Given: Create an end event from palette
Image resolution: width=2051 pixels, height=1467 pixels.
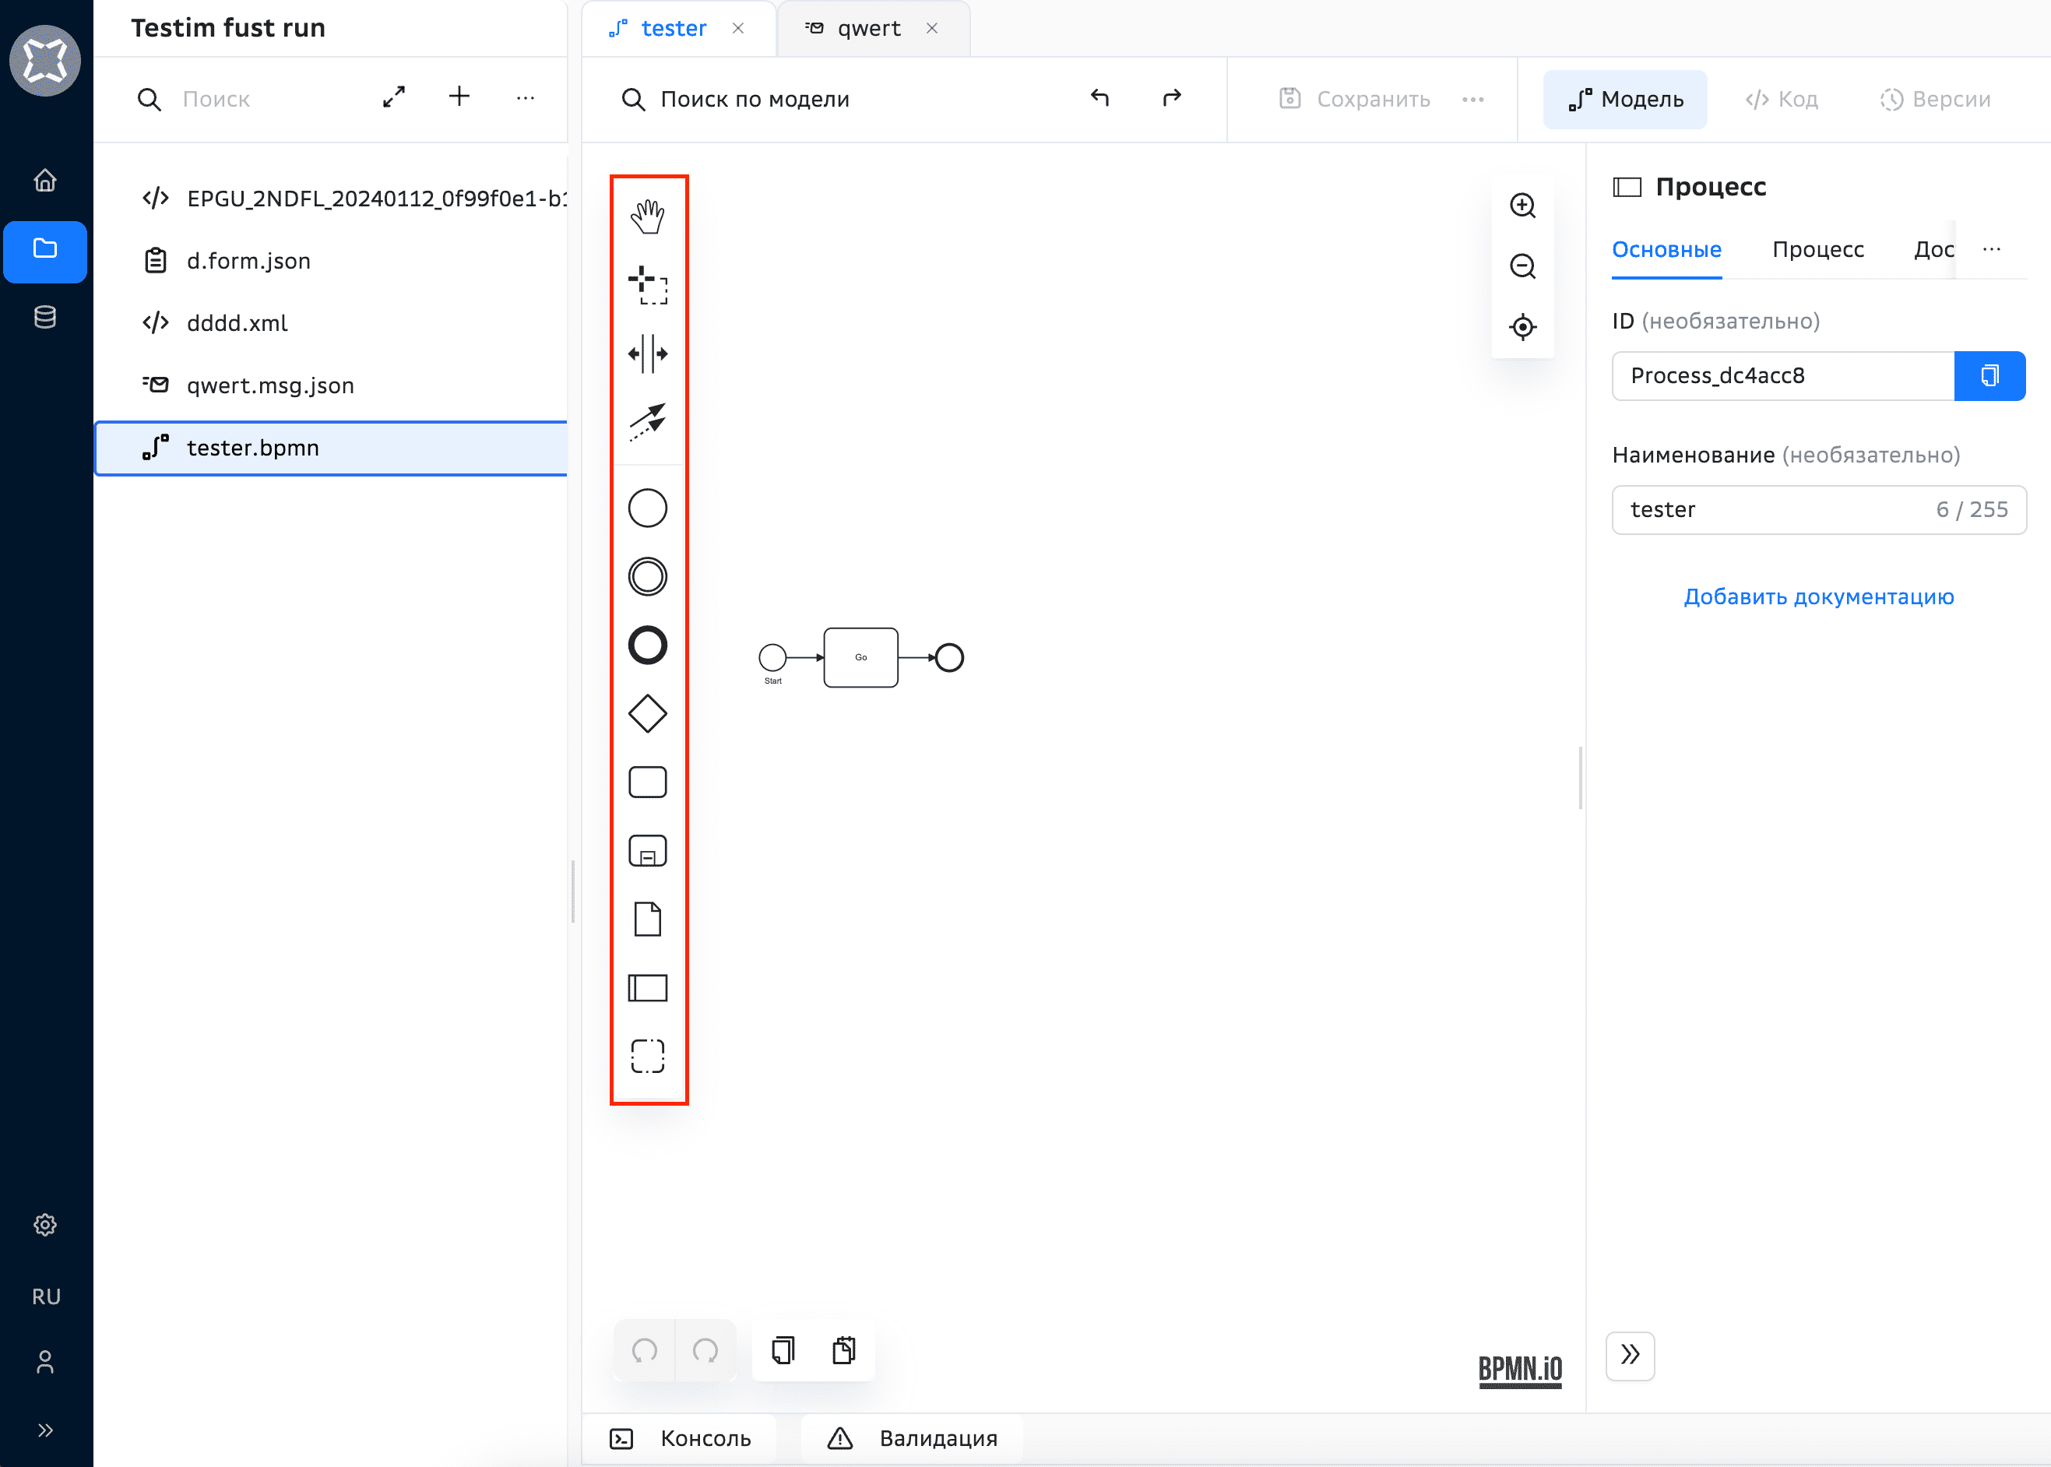Looking at the screenshot, I should pyautogui.click(x=646, y=645).
